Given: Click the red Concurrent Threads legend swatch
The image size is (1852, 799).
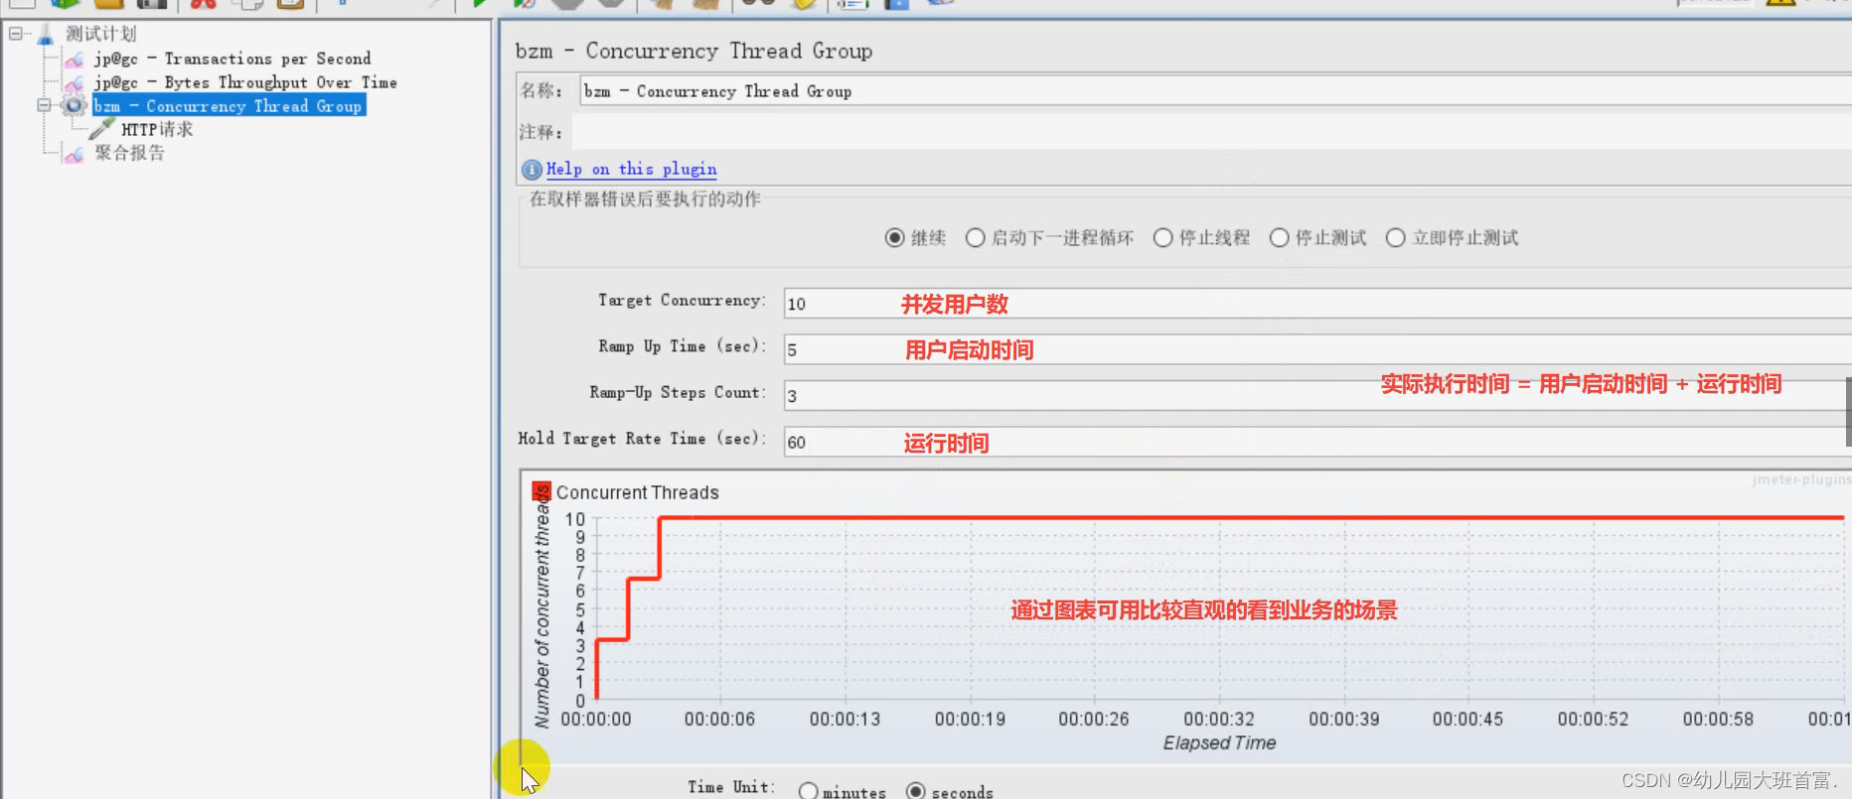Looking at the screenshot, I should pos(541,493).
